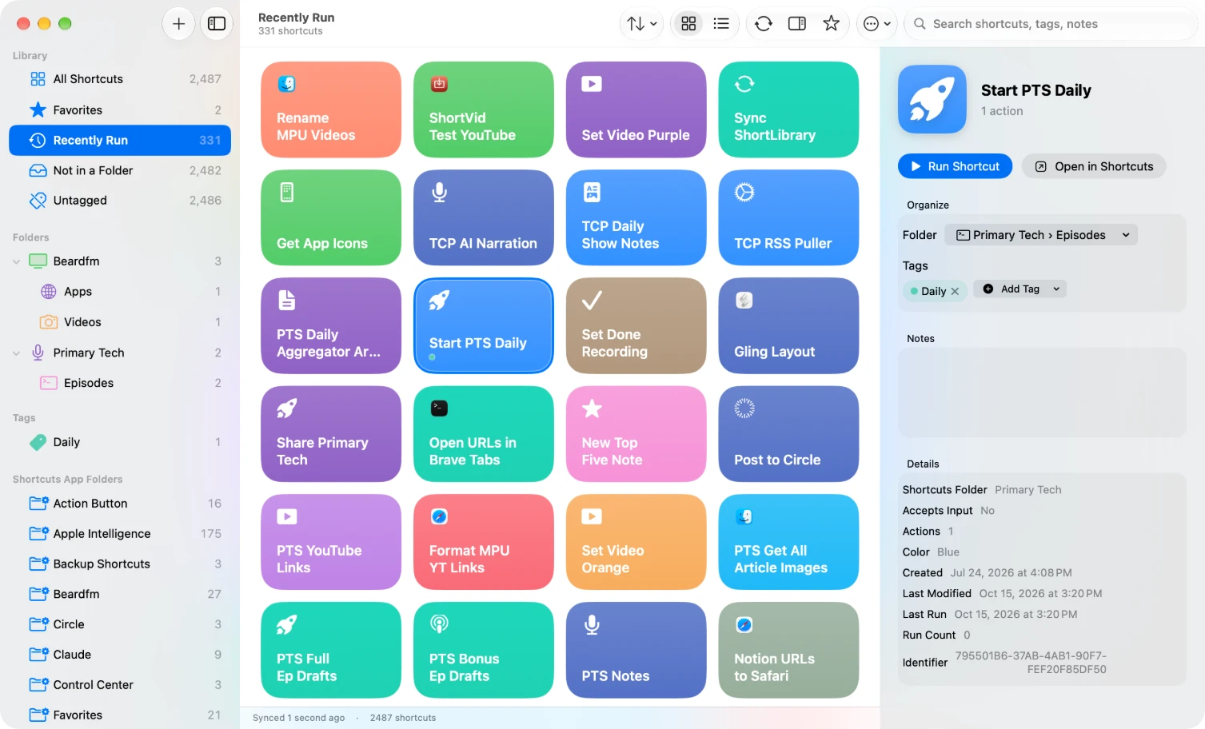Switch to grid view

(x=688, y=24)
